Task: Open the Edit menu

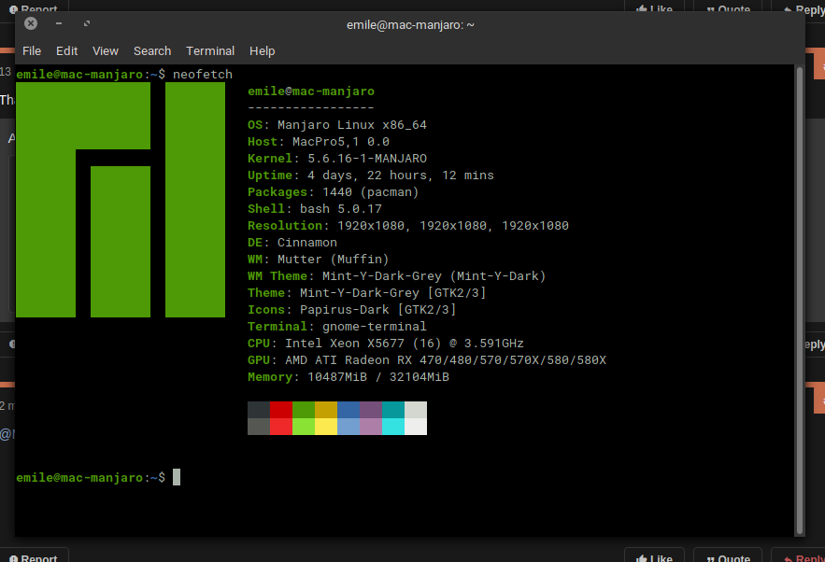Action: 67,51
